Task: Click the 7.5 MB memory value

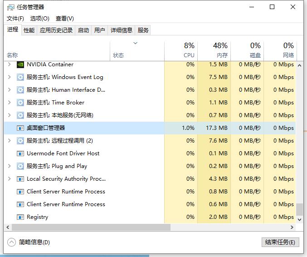Action: point(218,77)
